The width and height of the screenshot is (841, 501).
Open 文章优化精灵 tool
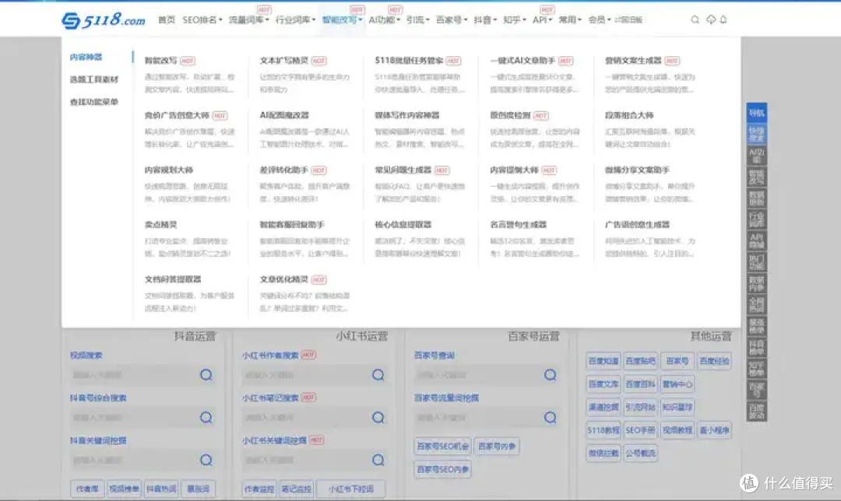point(283,279)
